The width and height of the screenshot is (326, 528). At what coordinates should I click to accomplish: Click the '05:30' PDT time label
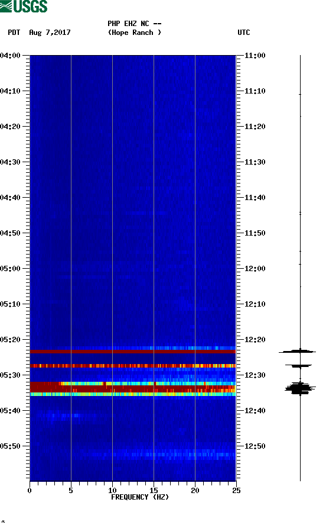pyautogui.click(x=11, y=375)
